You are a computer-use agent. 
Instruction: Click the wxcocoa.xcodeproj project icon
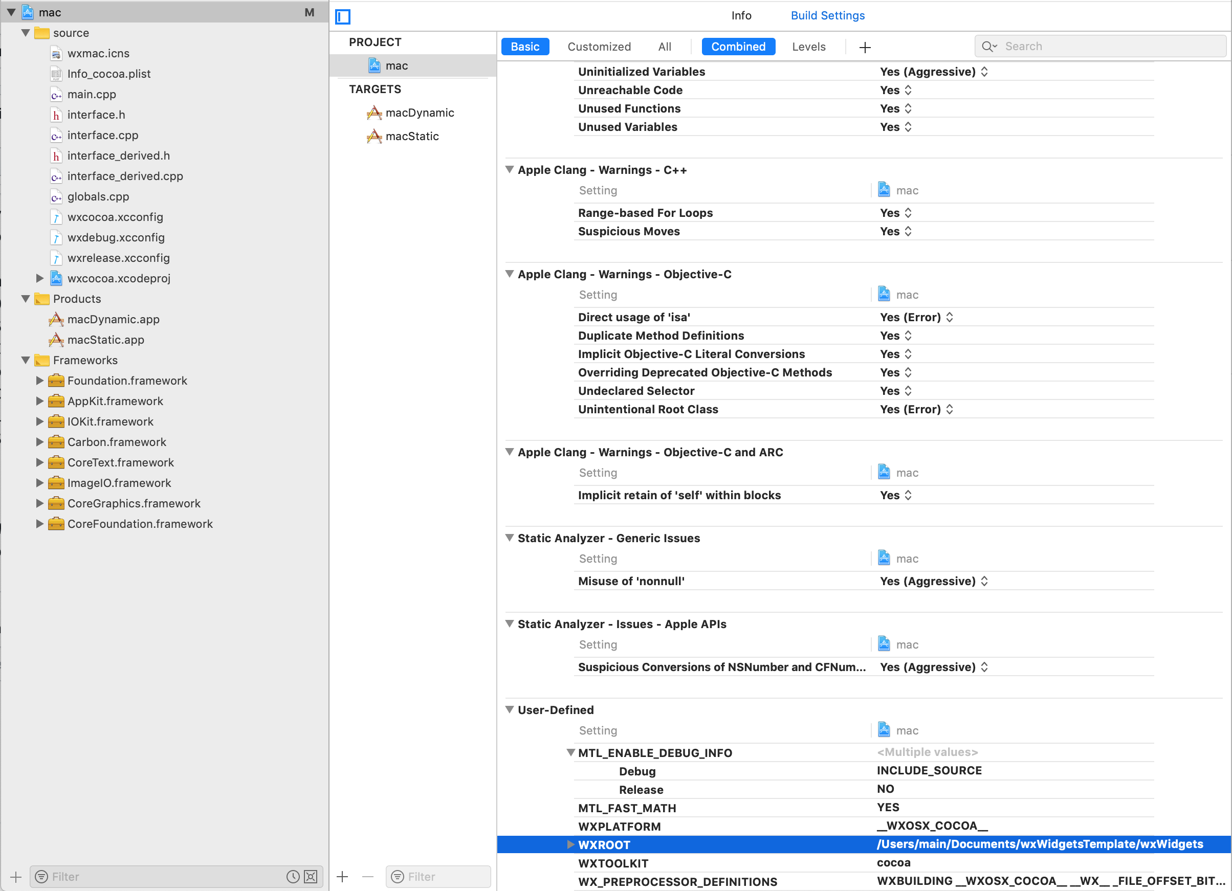point(56,279)
